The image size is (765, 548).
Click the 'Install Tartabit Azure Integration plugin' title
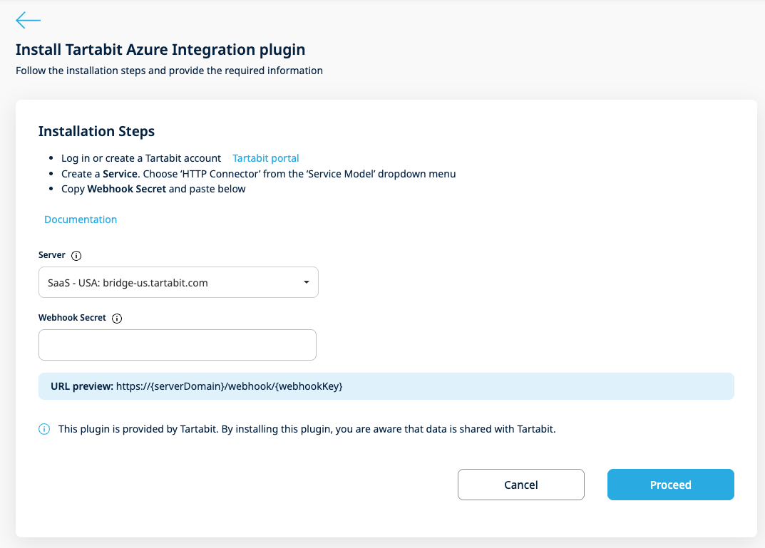pos(160,50)
